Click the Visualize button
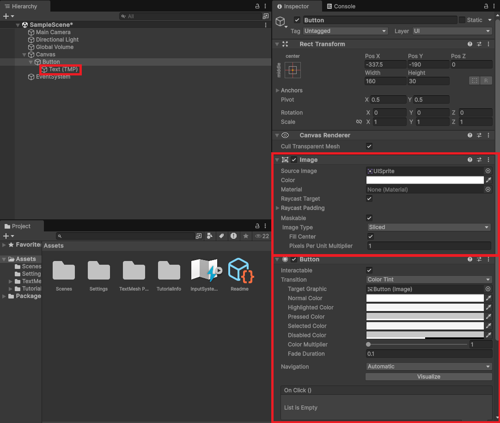 click(429, 377)
